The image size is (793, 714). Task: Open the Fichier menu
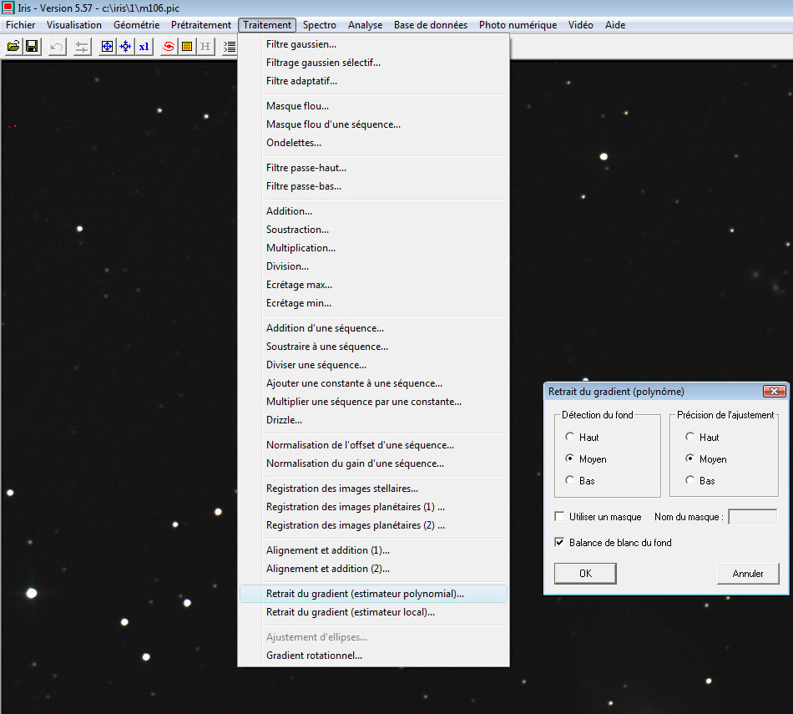[21, 25]
